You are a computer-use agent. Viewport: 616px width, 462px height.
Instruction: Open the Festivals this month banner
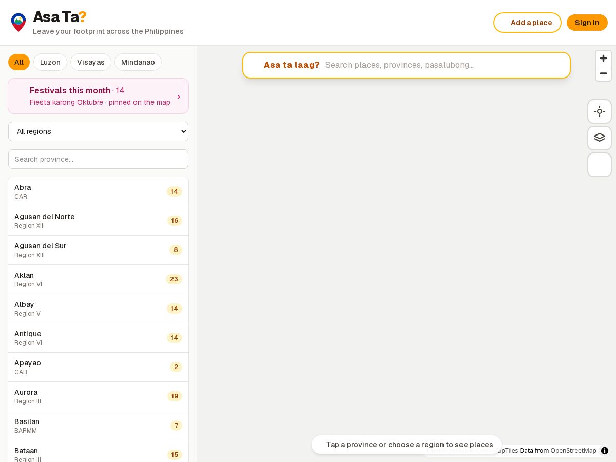(98, 96)
